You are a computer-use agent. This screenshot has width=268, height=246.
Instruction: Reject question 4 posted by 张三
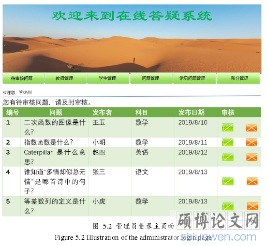(252, 181)
